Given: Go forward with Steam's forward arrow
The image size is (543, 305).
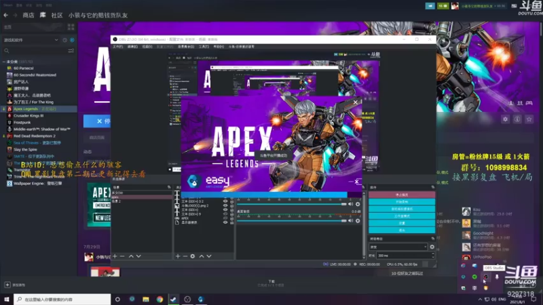Looking at the screenshot, I should pos(15,15).
